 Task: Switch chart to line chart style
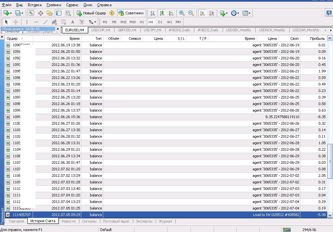pyautogui.click(x=171, y=13)
